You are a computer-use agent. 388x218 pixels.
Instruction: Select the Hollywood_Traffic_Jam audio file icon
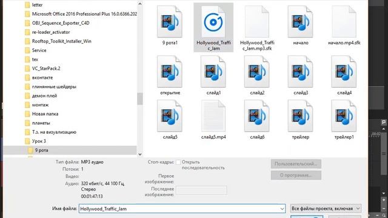pos(213,22)
